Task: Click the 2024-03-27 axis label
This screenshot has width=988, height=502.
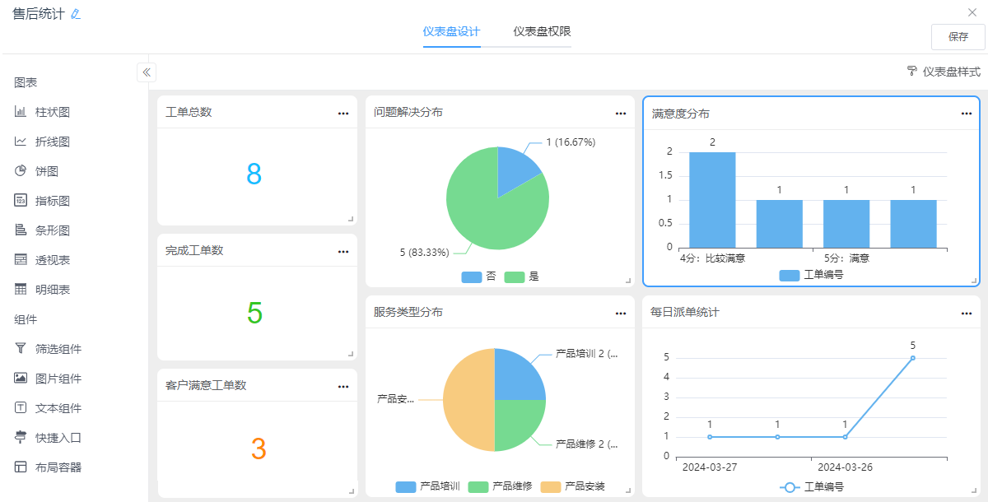Action: point(710,467)
